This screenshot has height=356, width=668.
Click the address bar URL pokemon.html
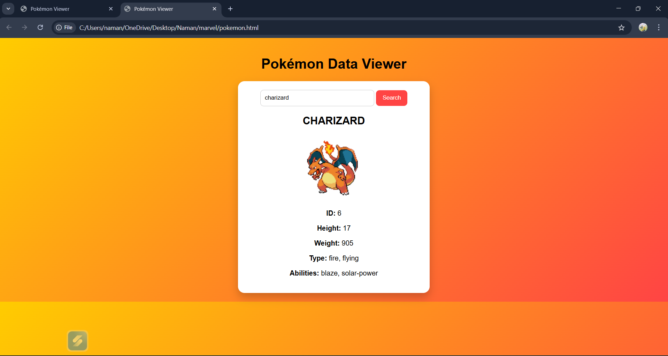tap(169, 28)
